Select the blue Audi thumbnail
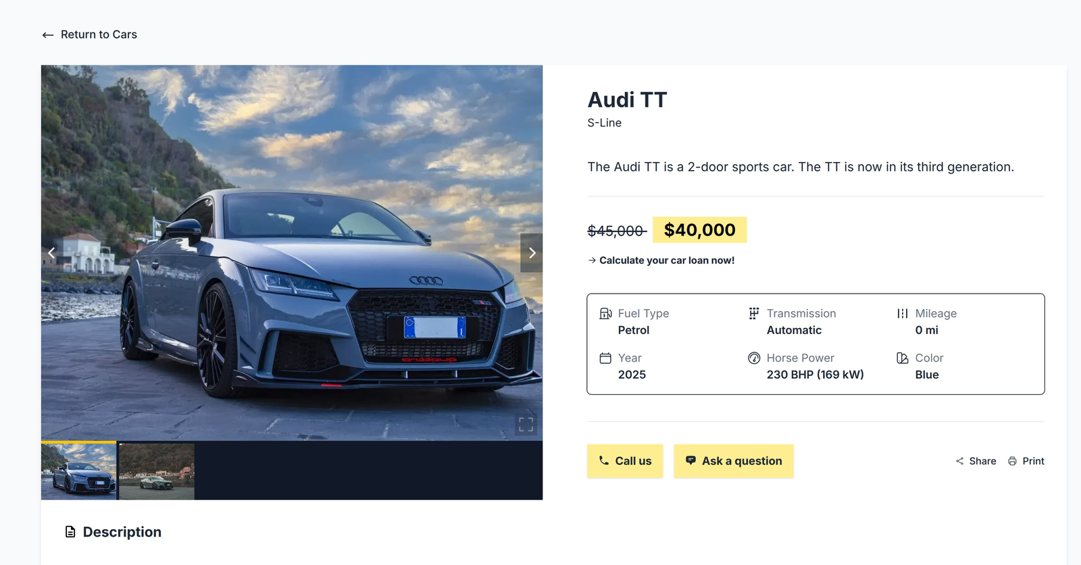 click(x=79, y=470)
